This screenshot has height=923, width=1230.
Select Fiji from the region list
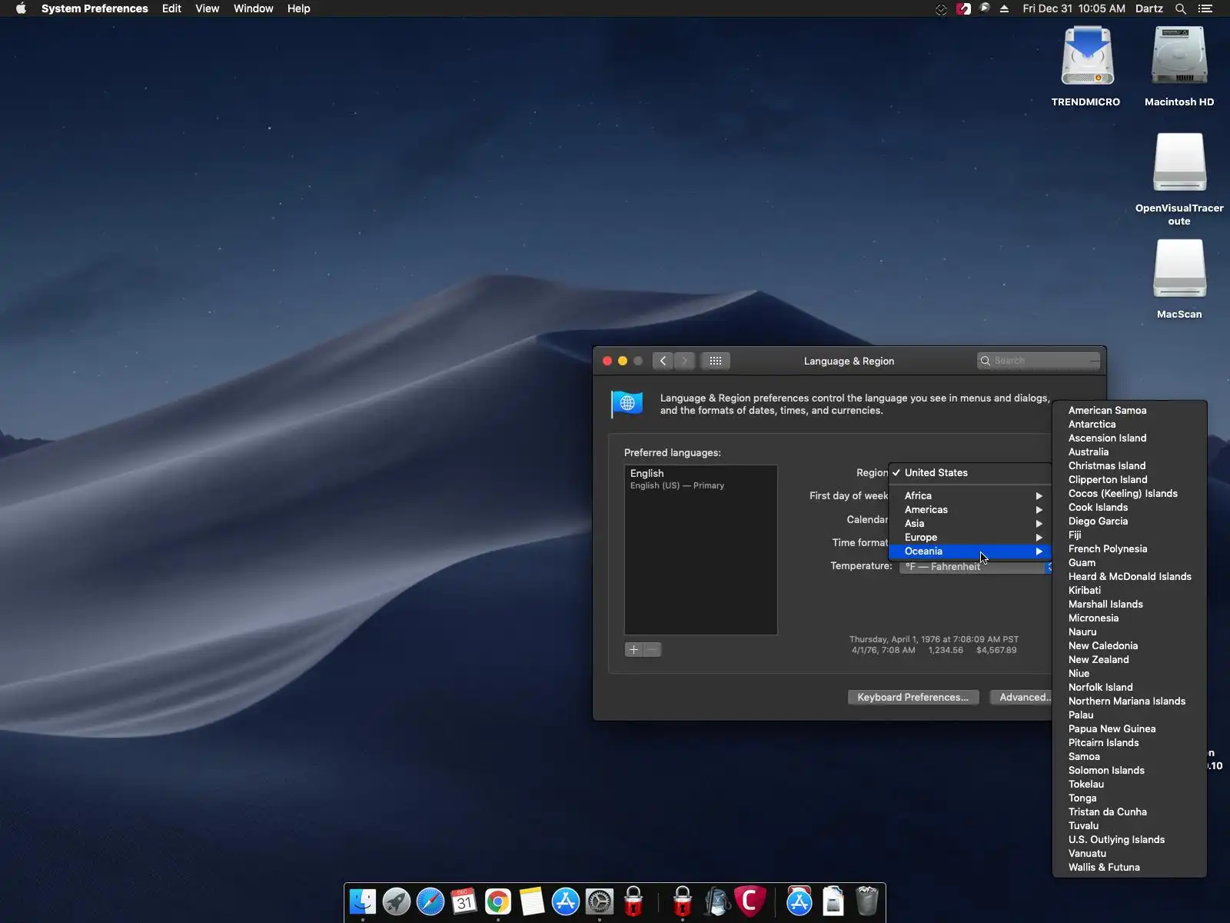(x=1129, y=535)
